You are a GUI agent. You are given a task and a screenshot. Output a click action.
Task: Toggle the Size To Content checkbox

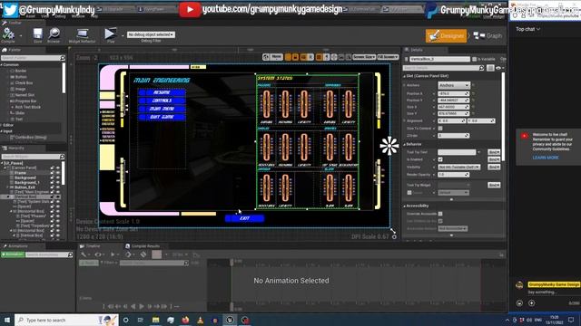point(440,129)
